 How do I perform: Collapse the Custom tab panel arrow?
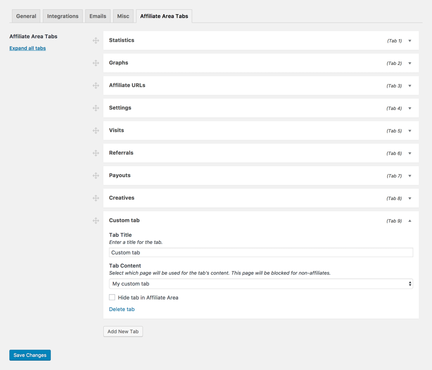[x=410, y=221]
